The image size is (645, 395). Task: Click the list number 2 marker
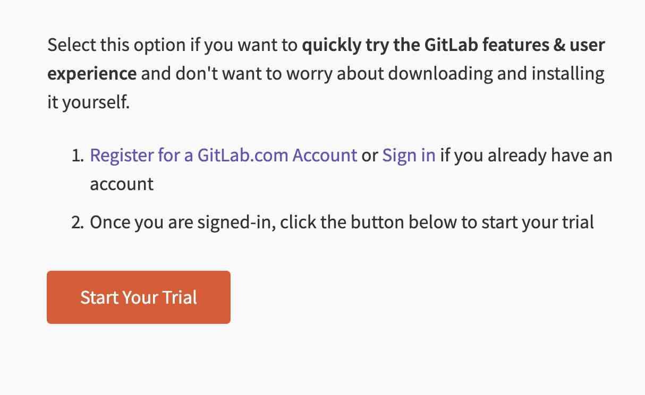tap(78, 222)
